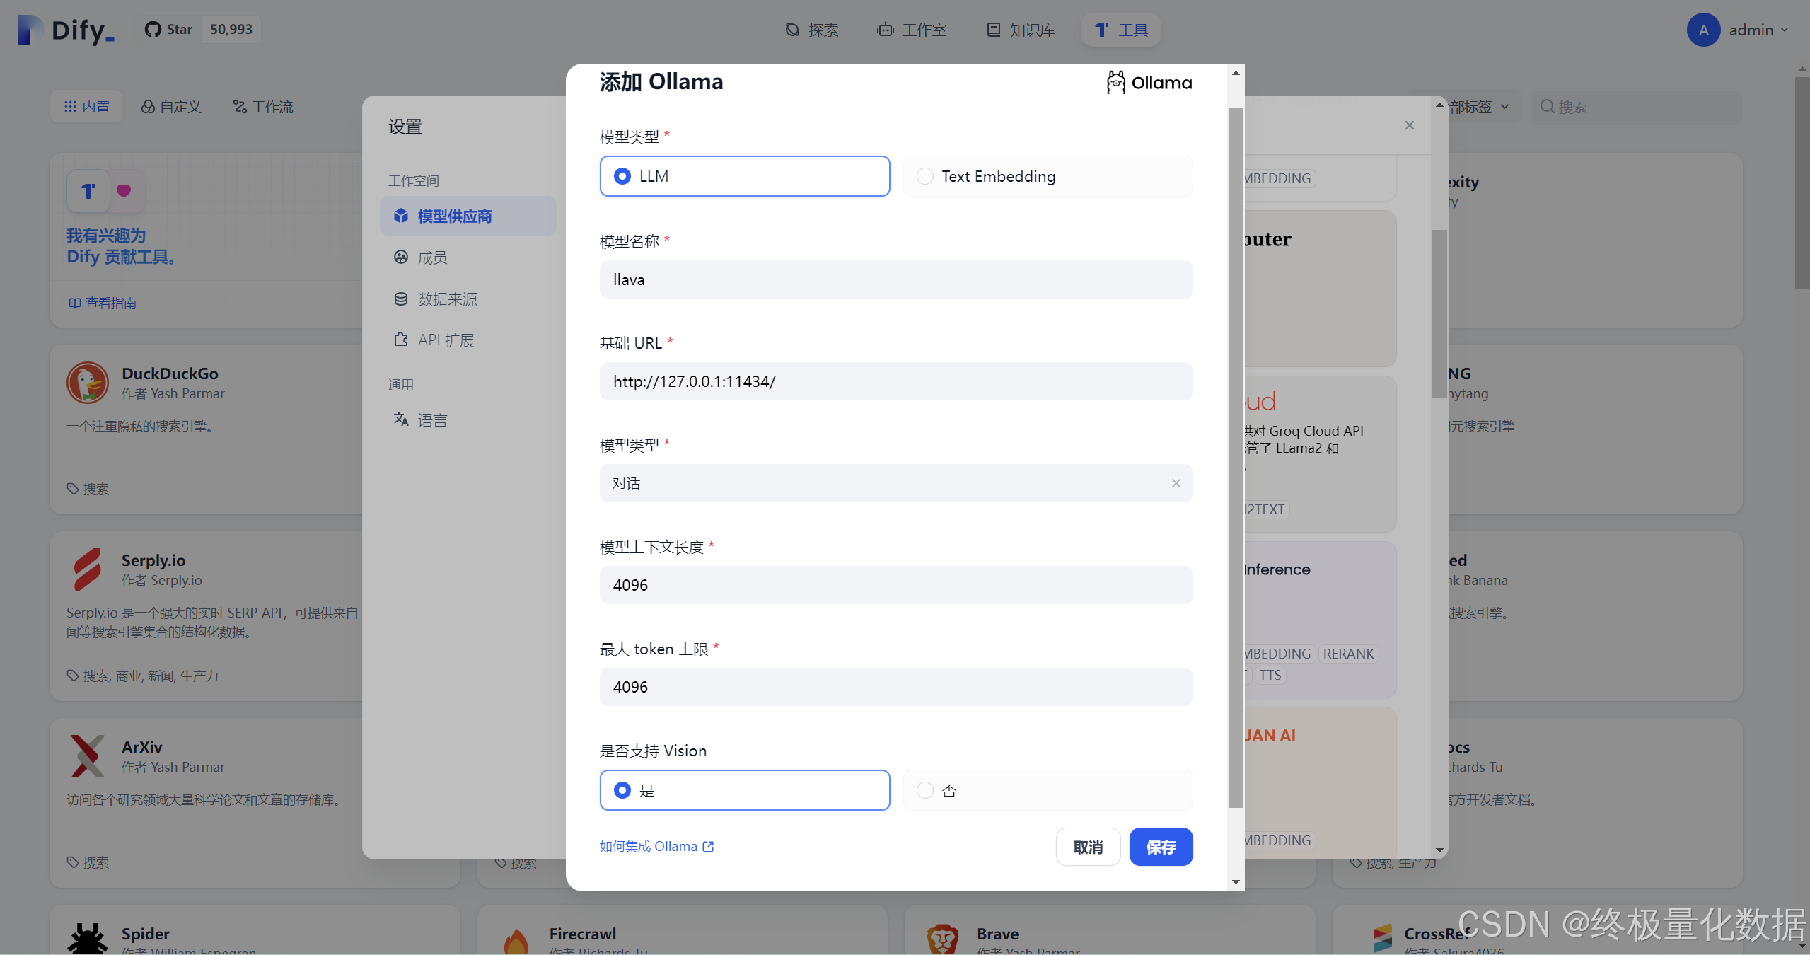
Task: Click the DuckDuckGo tool icon
Action: click(88, 382)
